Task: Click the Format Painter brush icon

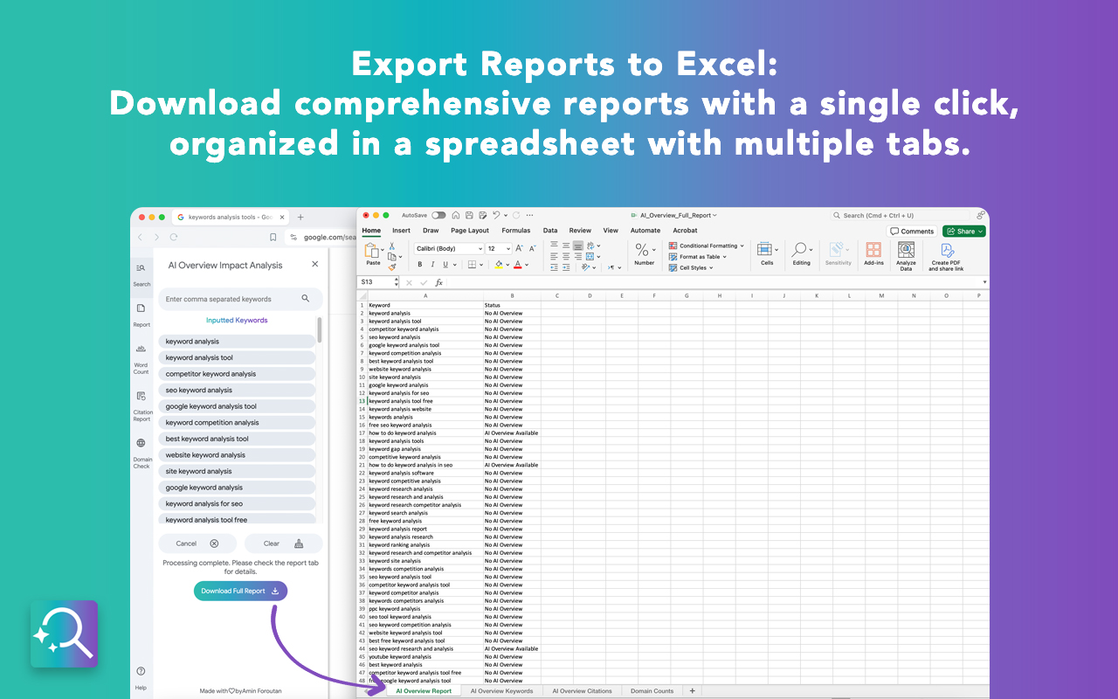Action: click(x=392, y=267)
